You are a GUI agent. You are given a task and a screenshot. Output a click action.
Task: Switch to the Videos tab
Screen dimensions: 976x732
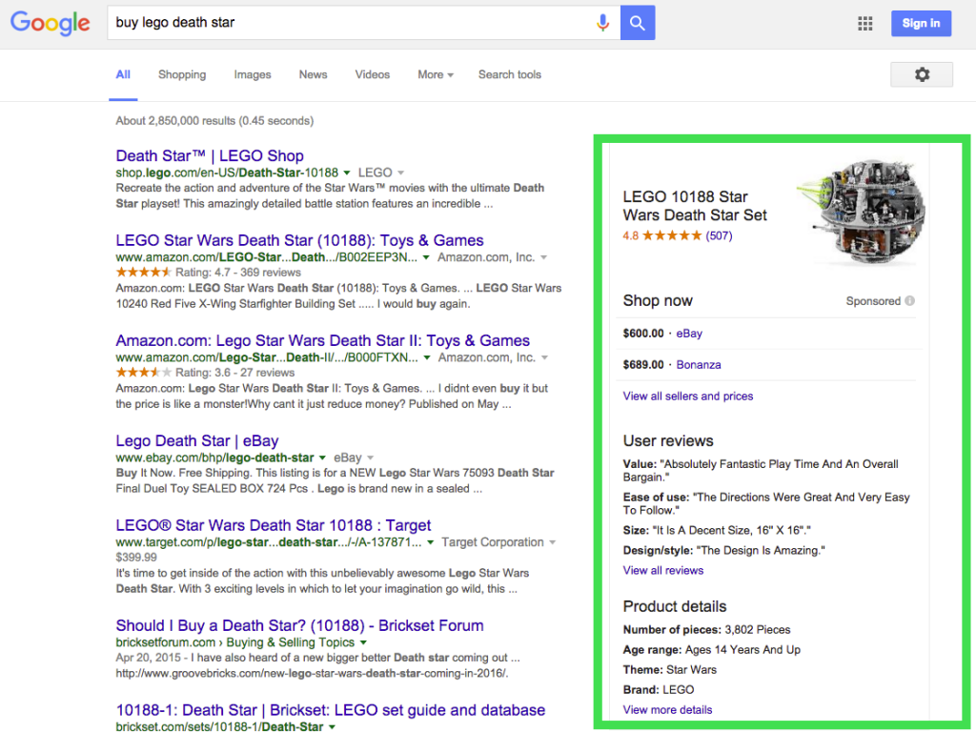click(x=373, y=74)
